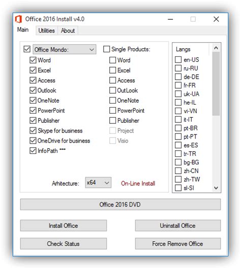Uncheck the InfoPath checkbox
Viewport: 241px width, 269px height.
tap(33, 151)
